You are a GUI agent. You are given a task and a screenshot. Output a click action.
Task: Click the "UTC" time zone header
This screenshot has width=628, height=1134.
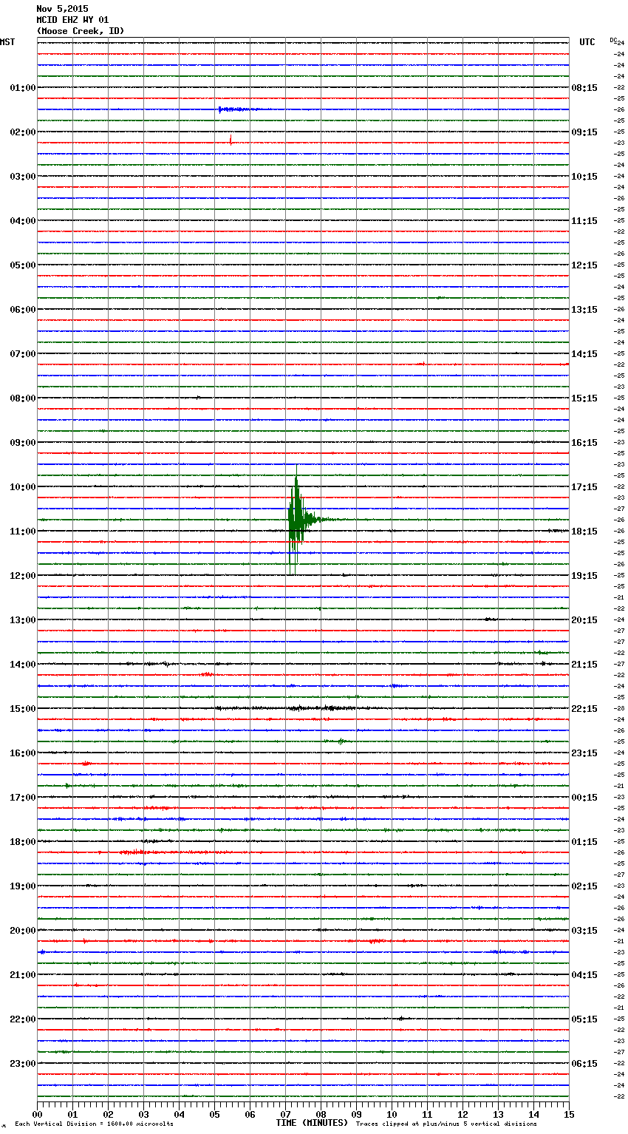pyautogui.click(x=587, y=42)
